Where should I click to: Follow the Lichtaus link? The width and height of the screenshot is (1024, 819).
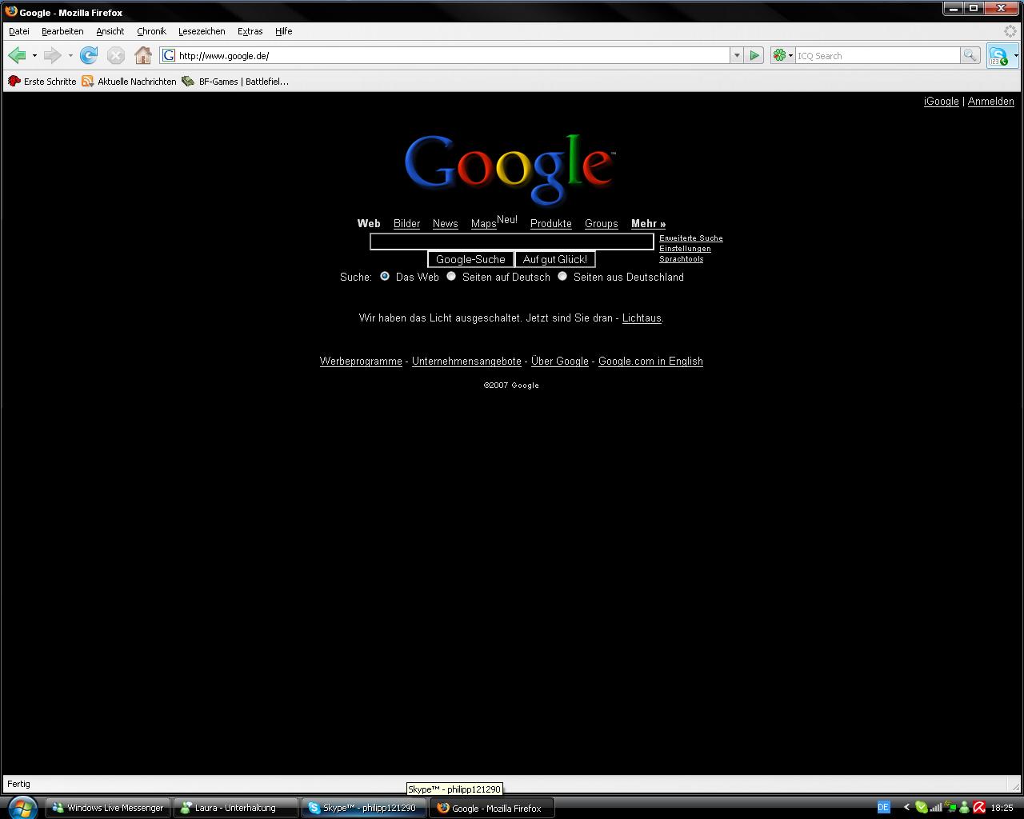point(642,318)
